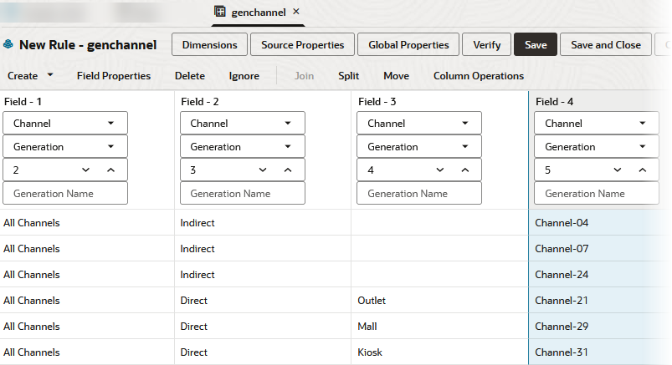The width and height of the screenshot is (672, 365).
Task: Decrease Field - 4 generation number with down chevron
Action: pyautogui.click(x=618, y=170)
